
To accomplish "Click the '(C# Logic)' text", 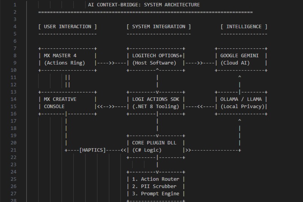I will click(x=147, y=150).
